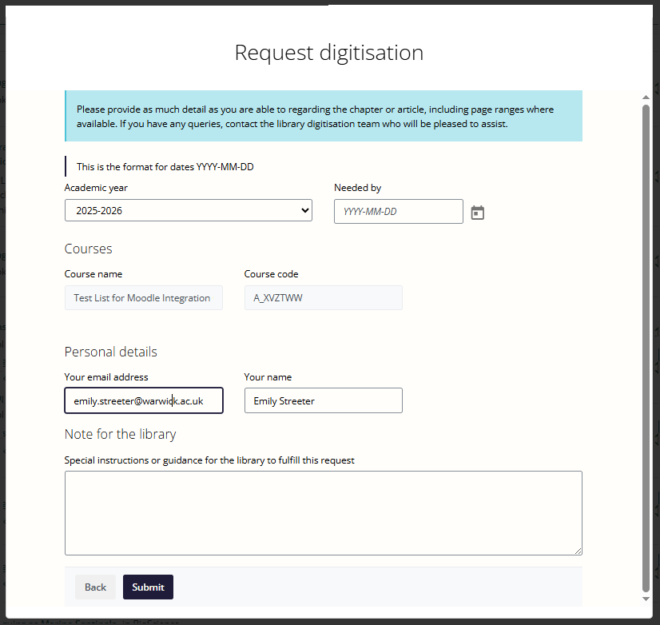Click the scrollbar down arrow
The width and height of the screenshot is (660, 625).
click(x=646, y=598)
